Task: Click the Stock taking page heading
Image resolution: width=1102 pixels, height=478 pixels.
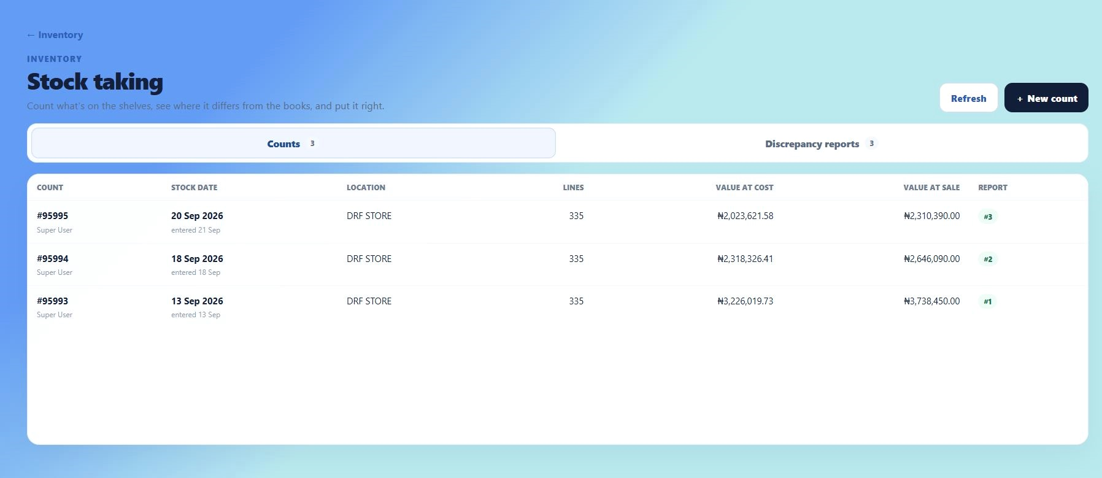Action: [95, 82]
